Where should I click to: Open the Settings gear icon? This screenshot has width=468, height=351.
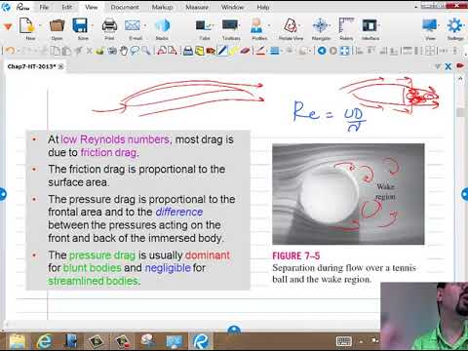(x=454, y=25)
